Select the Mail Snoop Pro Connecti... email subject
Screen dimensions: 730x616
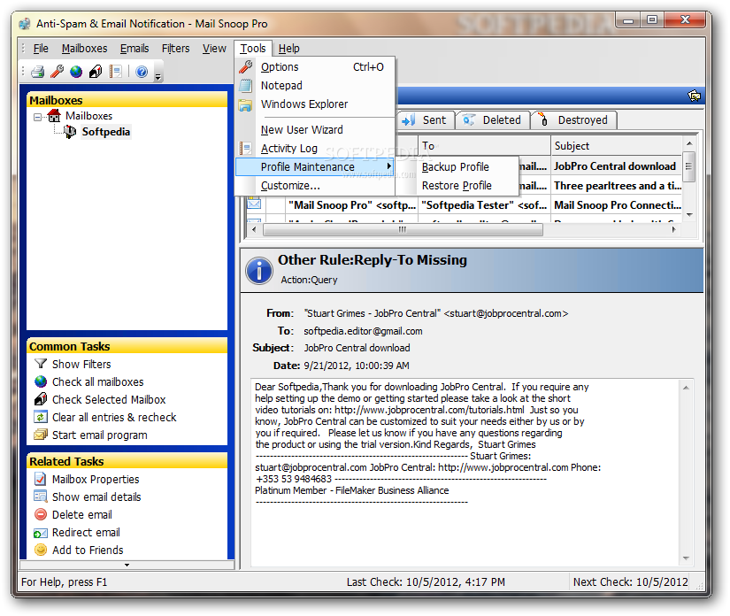(618, 205)
